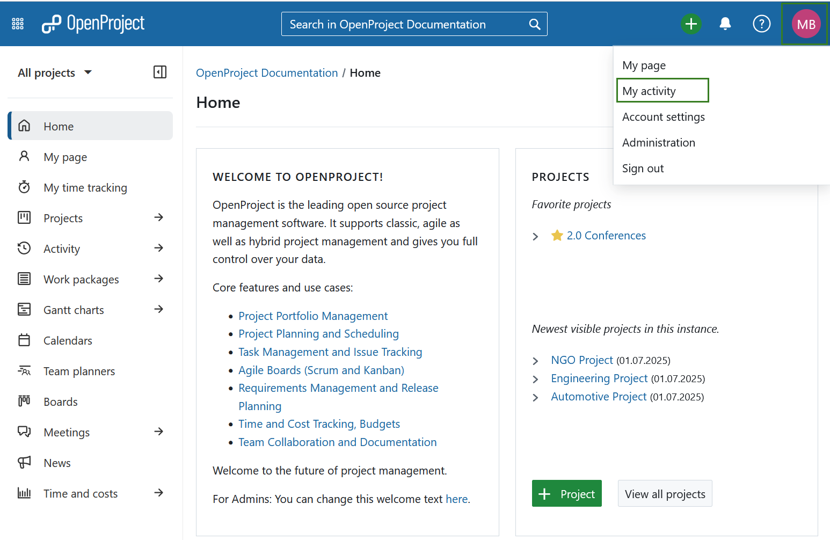The height and width of the screenshot is (540, 830).
Task: Open the sidebar News item
Action: [x=90, y=463]
